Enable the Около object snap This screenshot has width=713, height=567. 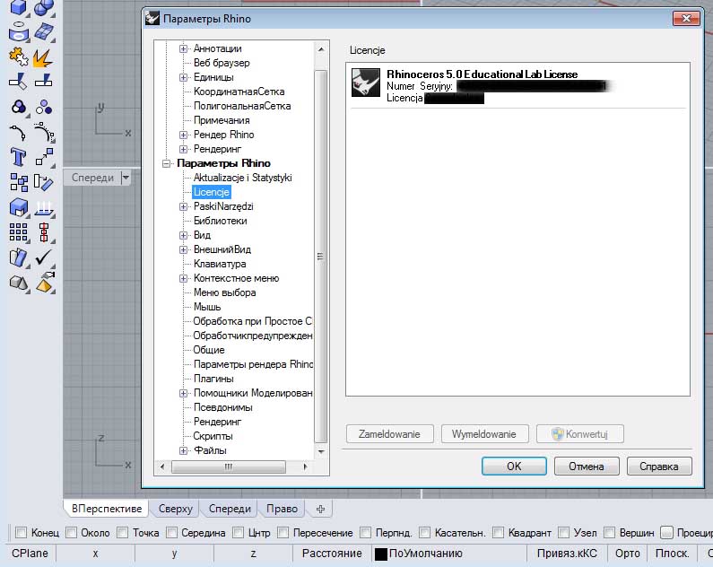[x=71, y=532]
